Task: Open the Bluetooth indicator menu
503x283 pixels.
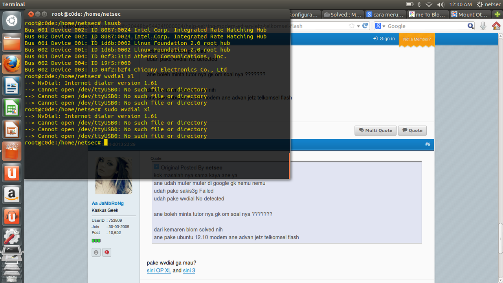Action: click(x=419, y=4)
